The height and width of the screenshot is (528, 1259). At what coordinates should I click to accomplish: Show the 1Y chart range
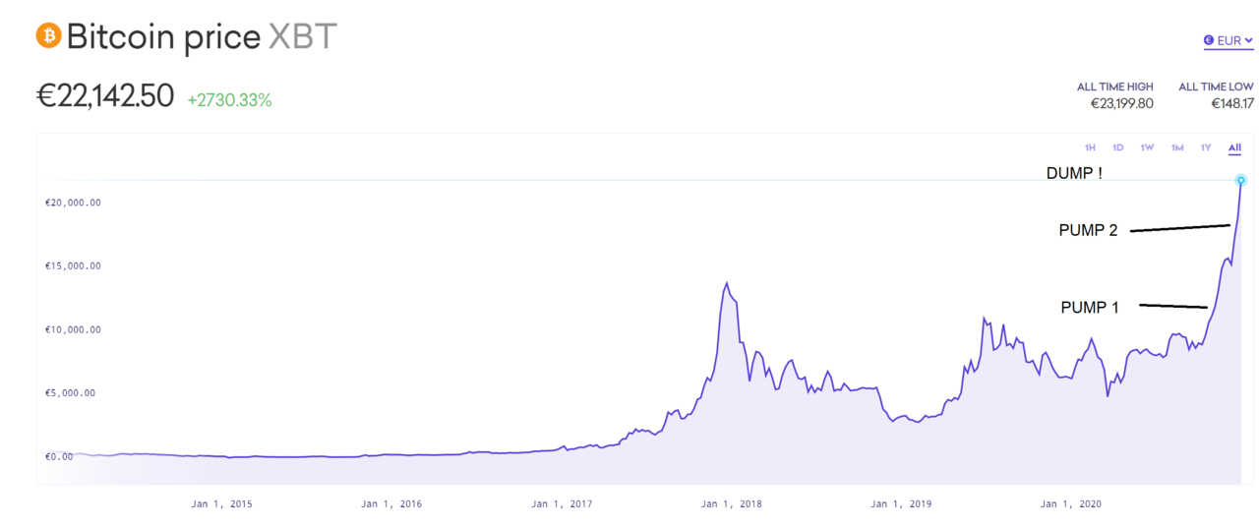(1206, 147)
